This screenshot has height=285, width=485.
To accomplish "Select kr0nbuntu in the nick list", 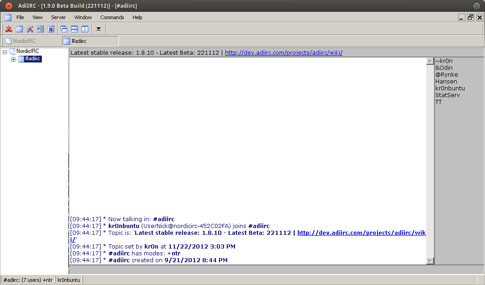I will 450,88.
